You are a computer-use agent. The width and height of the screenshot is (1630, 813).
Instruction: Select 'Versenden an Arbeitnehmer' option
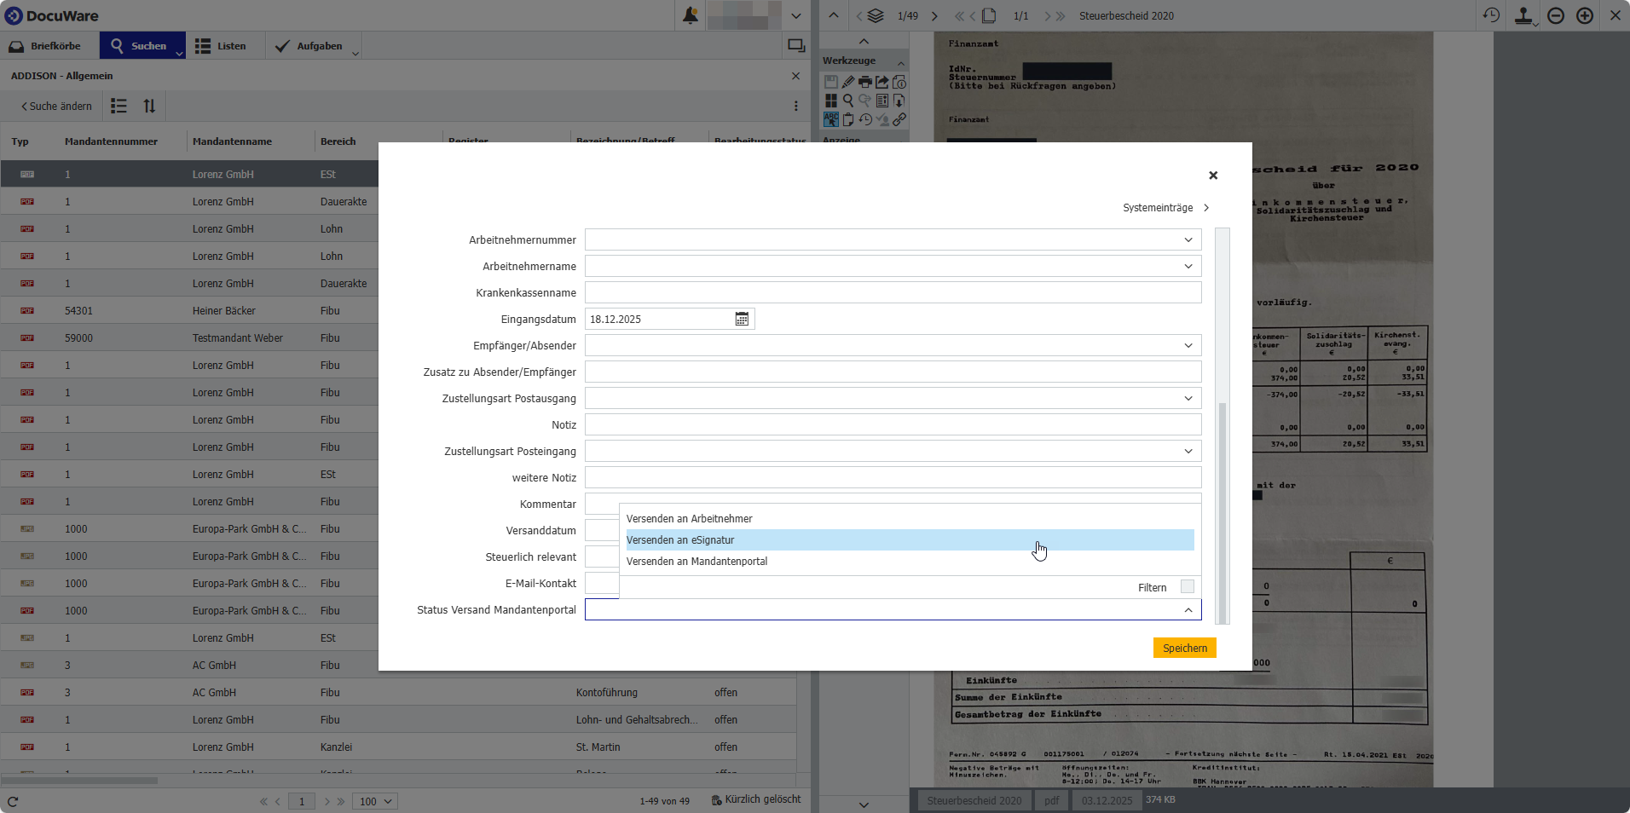point(910,519)
